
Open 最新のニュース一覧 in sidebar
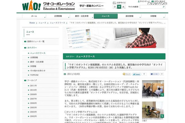[36, 42]
